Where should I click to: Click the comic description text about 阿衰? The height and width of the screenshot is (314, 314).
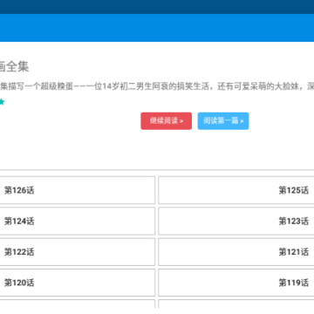[157, 86]
